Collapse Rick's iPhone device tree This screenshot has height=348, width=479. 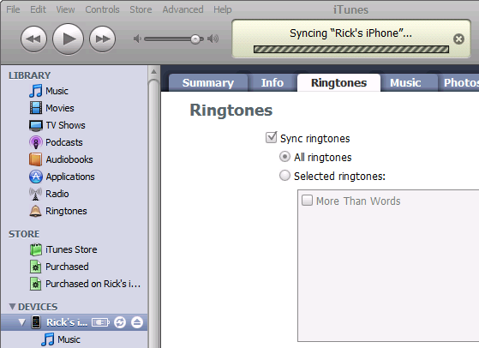click(21, 322)
